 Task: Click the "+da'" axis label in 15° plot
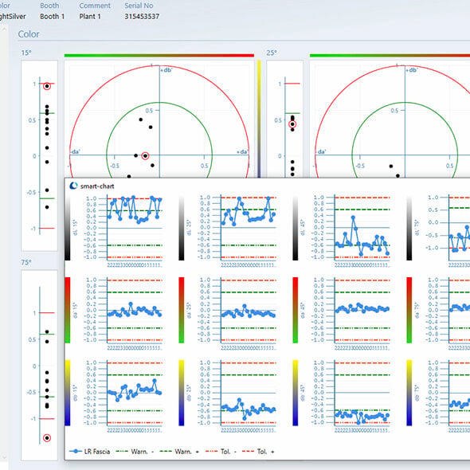(x=242, y=151)
